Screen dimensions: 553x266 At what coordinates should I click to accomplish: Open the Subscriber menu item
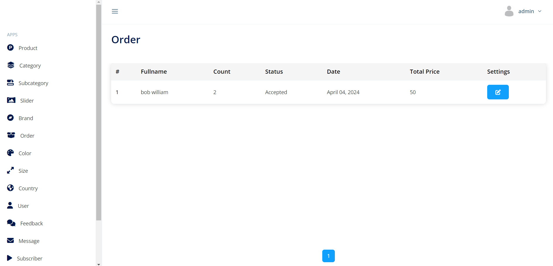tap(30, 258)
